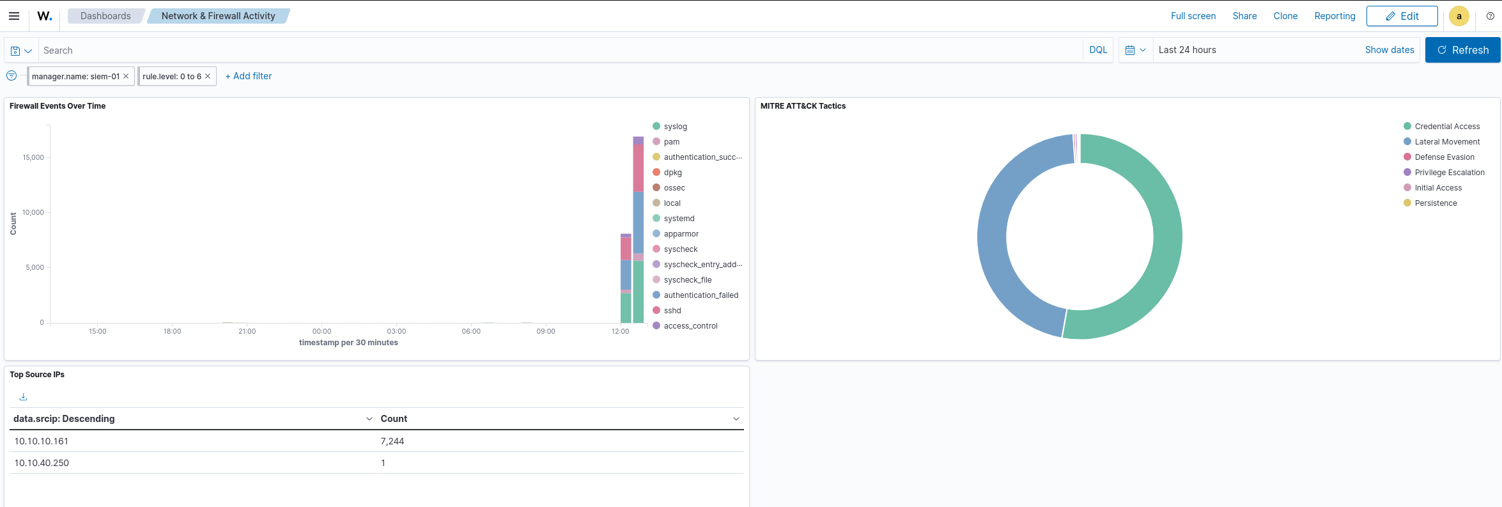Open the Last 24 hours time range
1502x507 pixels.
click(1187, 50)
